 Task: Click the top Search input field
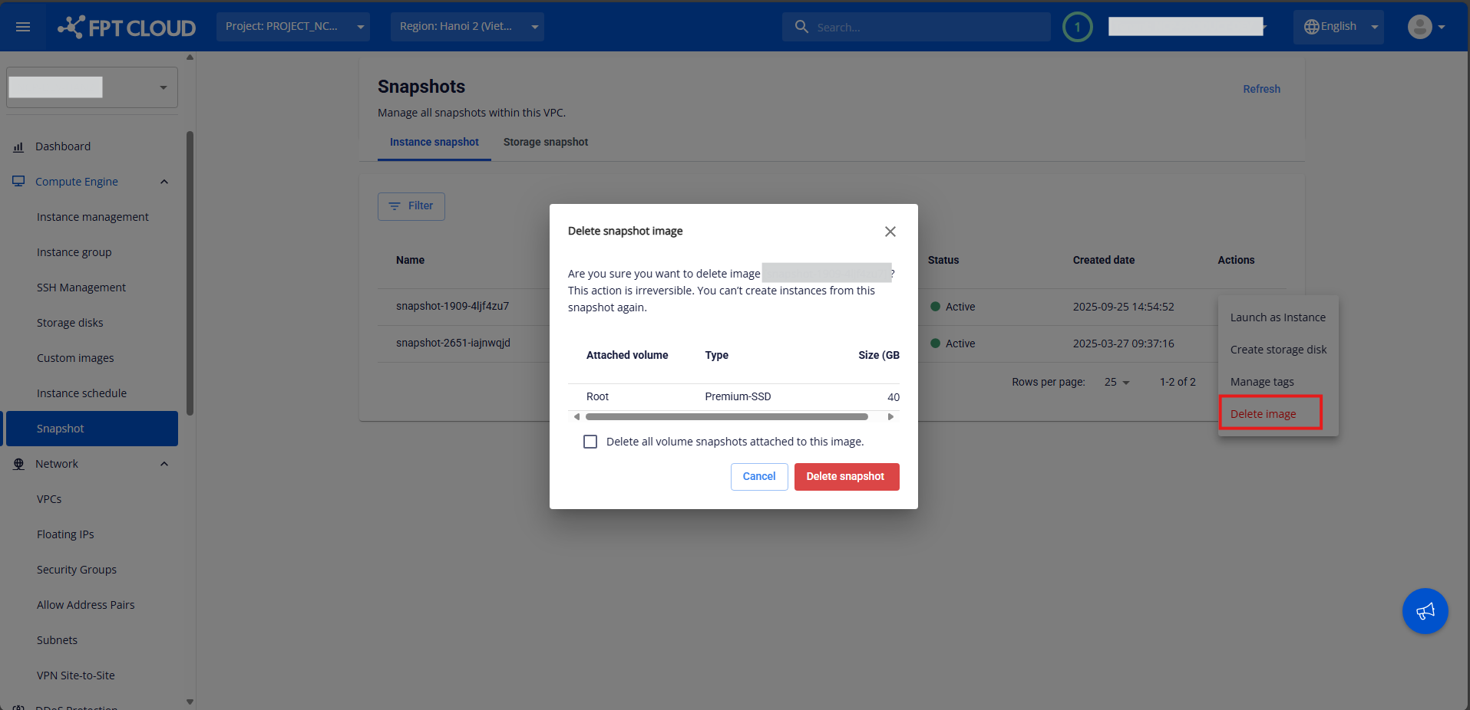point(925,27)
